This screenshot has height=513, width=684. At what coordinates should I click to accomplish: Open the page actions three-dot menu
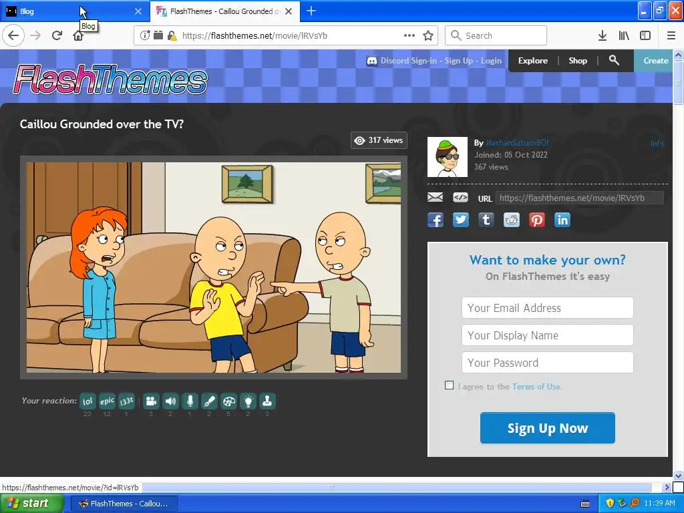pos(409,36)
